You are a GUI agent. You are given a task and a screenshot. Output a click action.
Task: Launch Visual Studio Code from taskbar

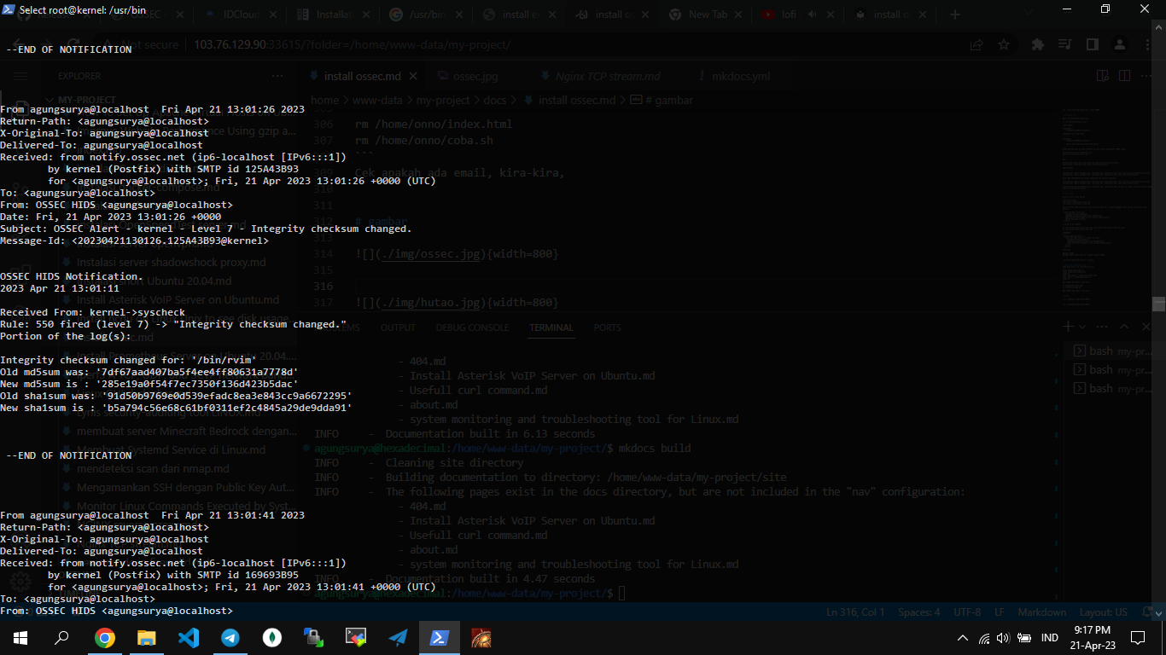pyautogui.click(x=188, y=637)
